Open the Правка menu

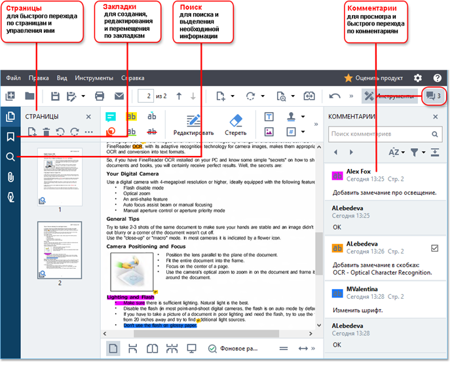click(x=39, y=78)
